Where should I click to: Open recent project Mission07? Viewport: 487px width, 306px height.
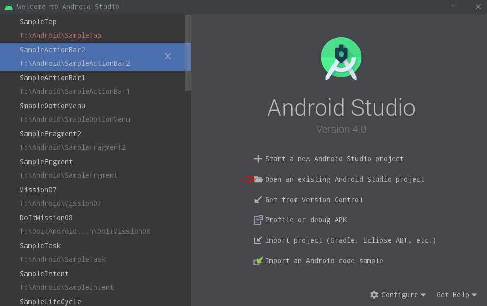tap(38, 190)
